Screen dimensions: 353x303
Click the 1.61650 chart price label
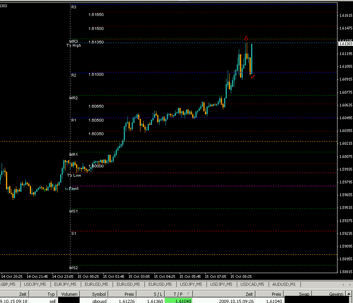click(96, 15)
